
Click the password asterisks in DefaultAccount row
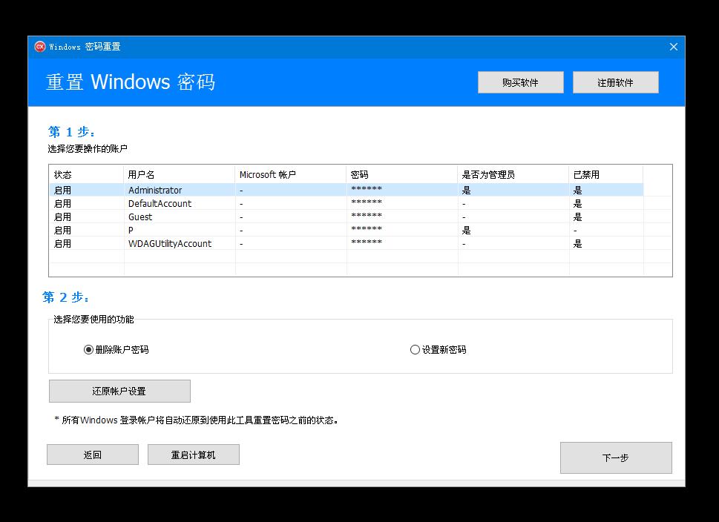pos(367,202)
